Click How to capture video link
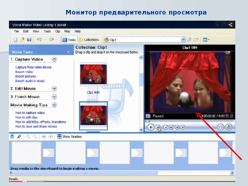Viewport: 248px width, 186px height. pos(30,113)
